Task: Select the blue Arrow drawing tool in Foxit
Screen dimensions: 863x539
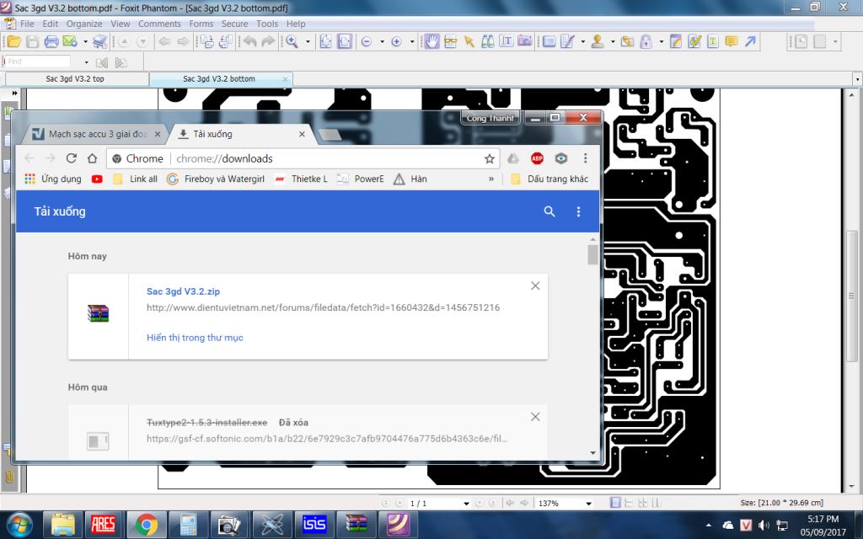Action: click(x=750, y=41)
